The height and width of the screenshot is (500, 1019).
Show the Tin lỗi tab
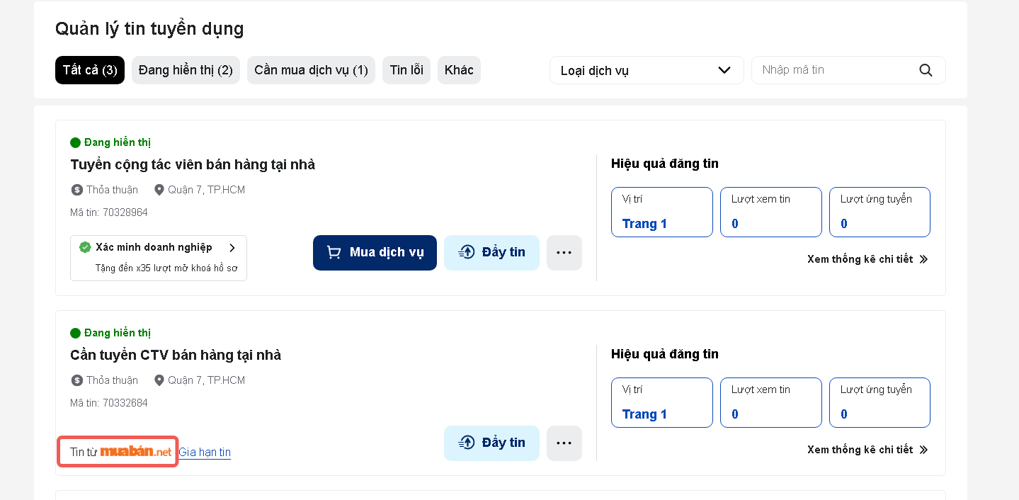pyautogui.click(x=406, y=70)
